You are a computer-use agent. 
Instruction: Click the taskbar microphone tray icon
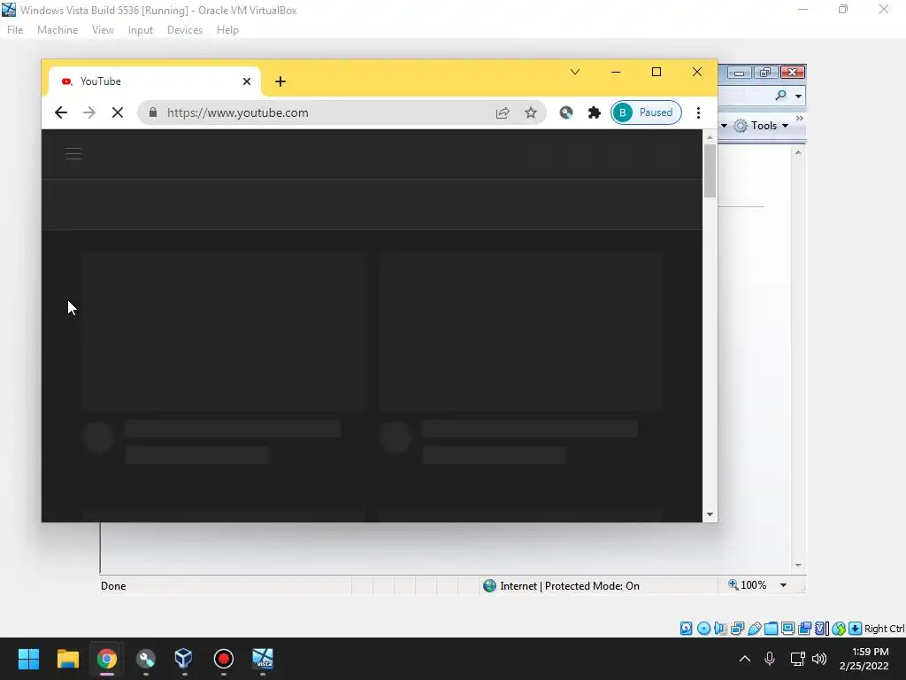pyautogui.click(x=770, y=659)
